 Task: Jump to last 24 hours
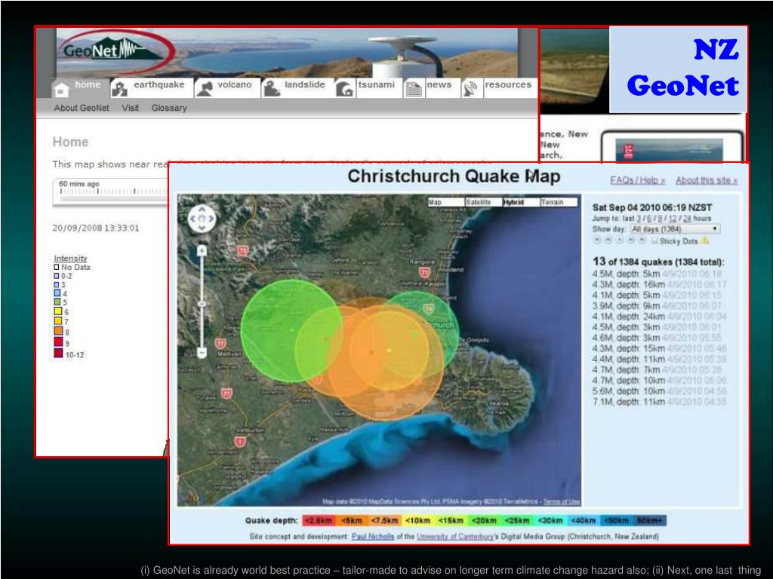[687, 218]
